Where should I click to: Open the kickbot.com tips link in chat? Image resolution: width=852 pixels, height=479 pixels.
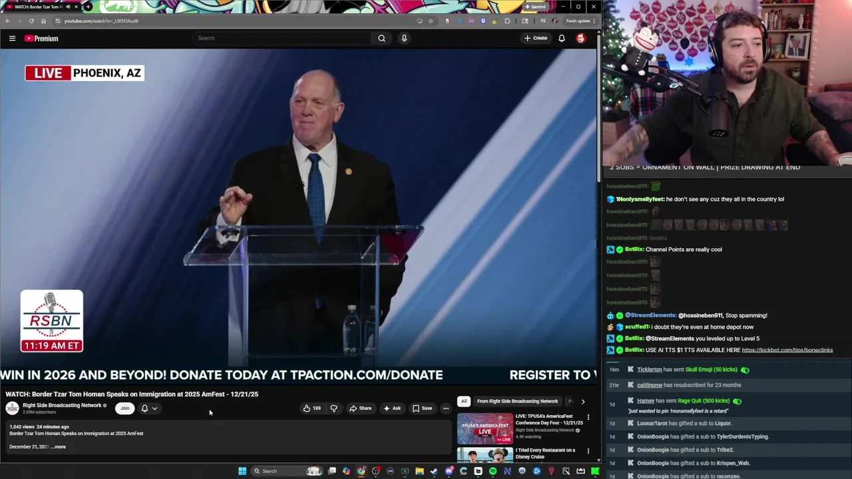click(x=787, y=350)
